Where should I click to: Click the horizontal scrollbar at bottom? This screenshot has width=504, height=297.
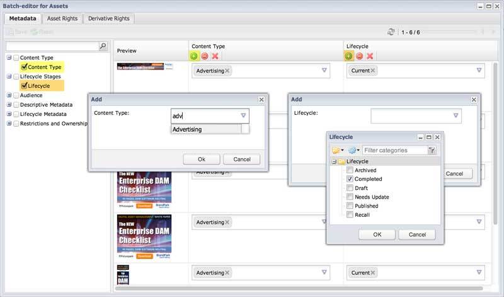[x=299, y=288]
